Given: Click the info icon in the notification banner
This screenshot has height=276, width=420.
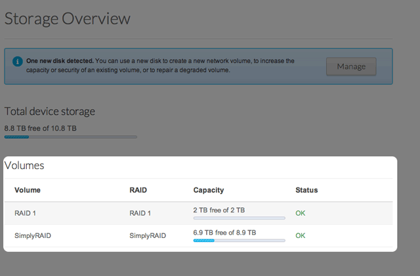Looking at the screenshot, I should (x=18, y=61).
